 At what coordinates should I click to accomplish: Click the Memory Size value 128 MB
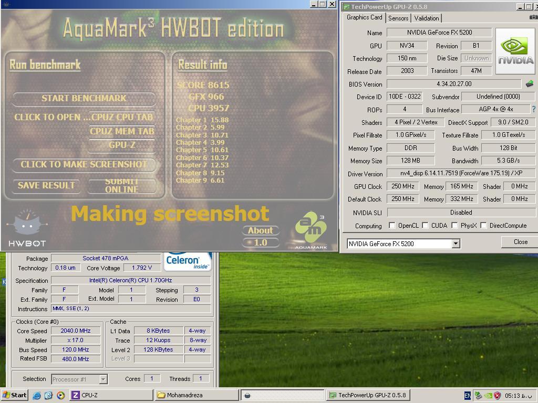pos(410,161)
